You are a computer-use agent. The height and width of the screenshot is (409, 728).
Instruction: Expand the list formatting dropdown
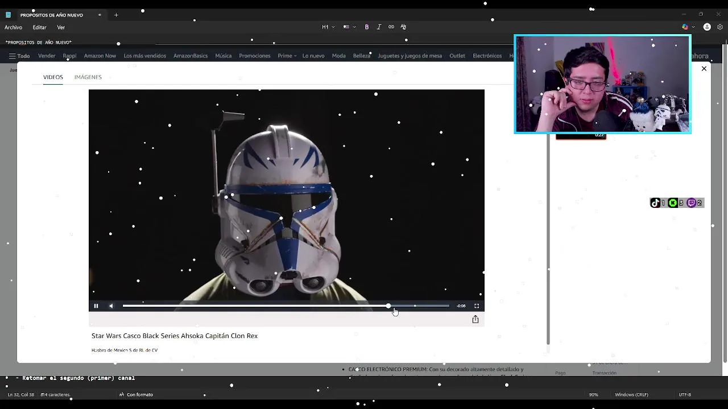point(349,27)
